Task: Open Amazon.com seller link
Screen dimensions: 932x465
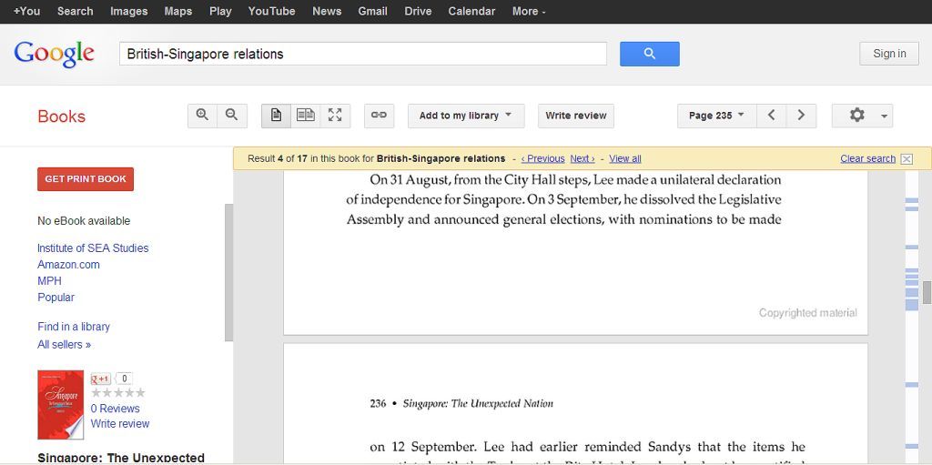Action: coord(68,265)
